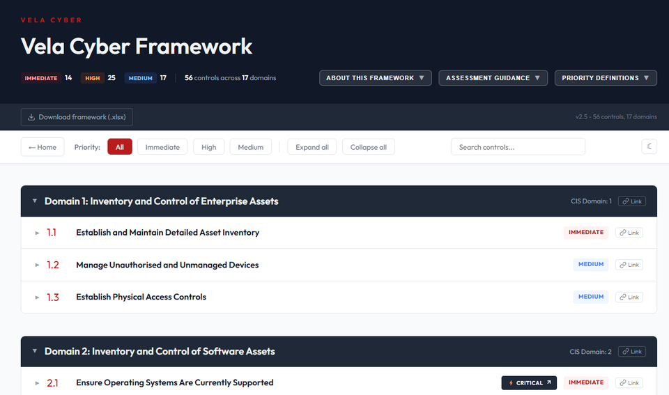Open Establish Physical Access Controls
This screenshot has height=395, width=669.
pos(141,297)
